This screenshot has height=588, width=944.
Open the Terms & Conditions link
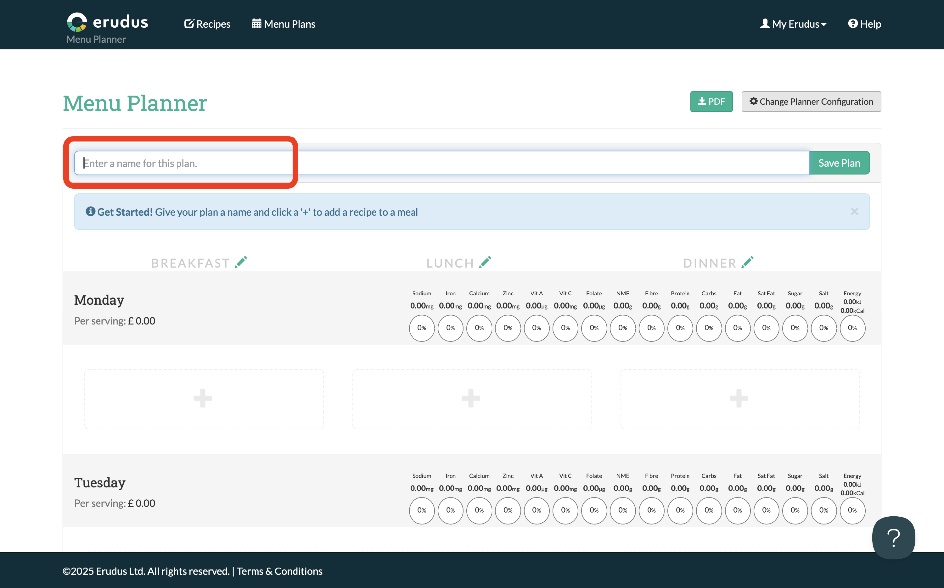(x=279, y=571)
